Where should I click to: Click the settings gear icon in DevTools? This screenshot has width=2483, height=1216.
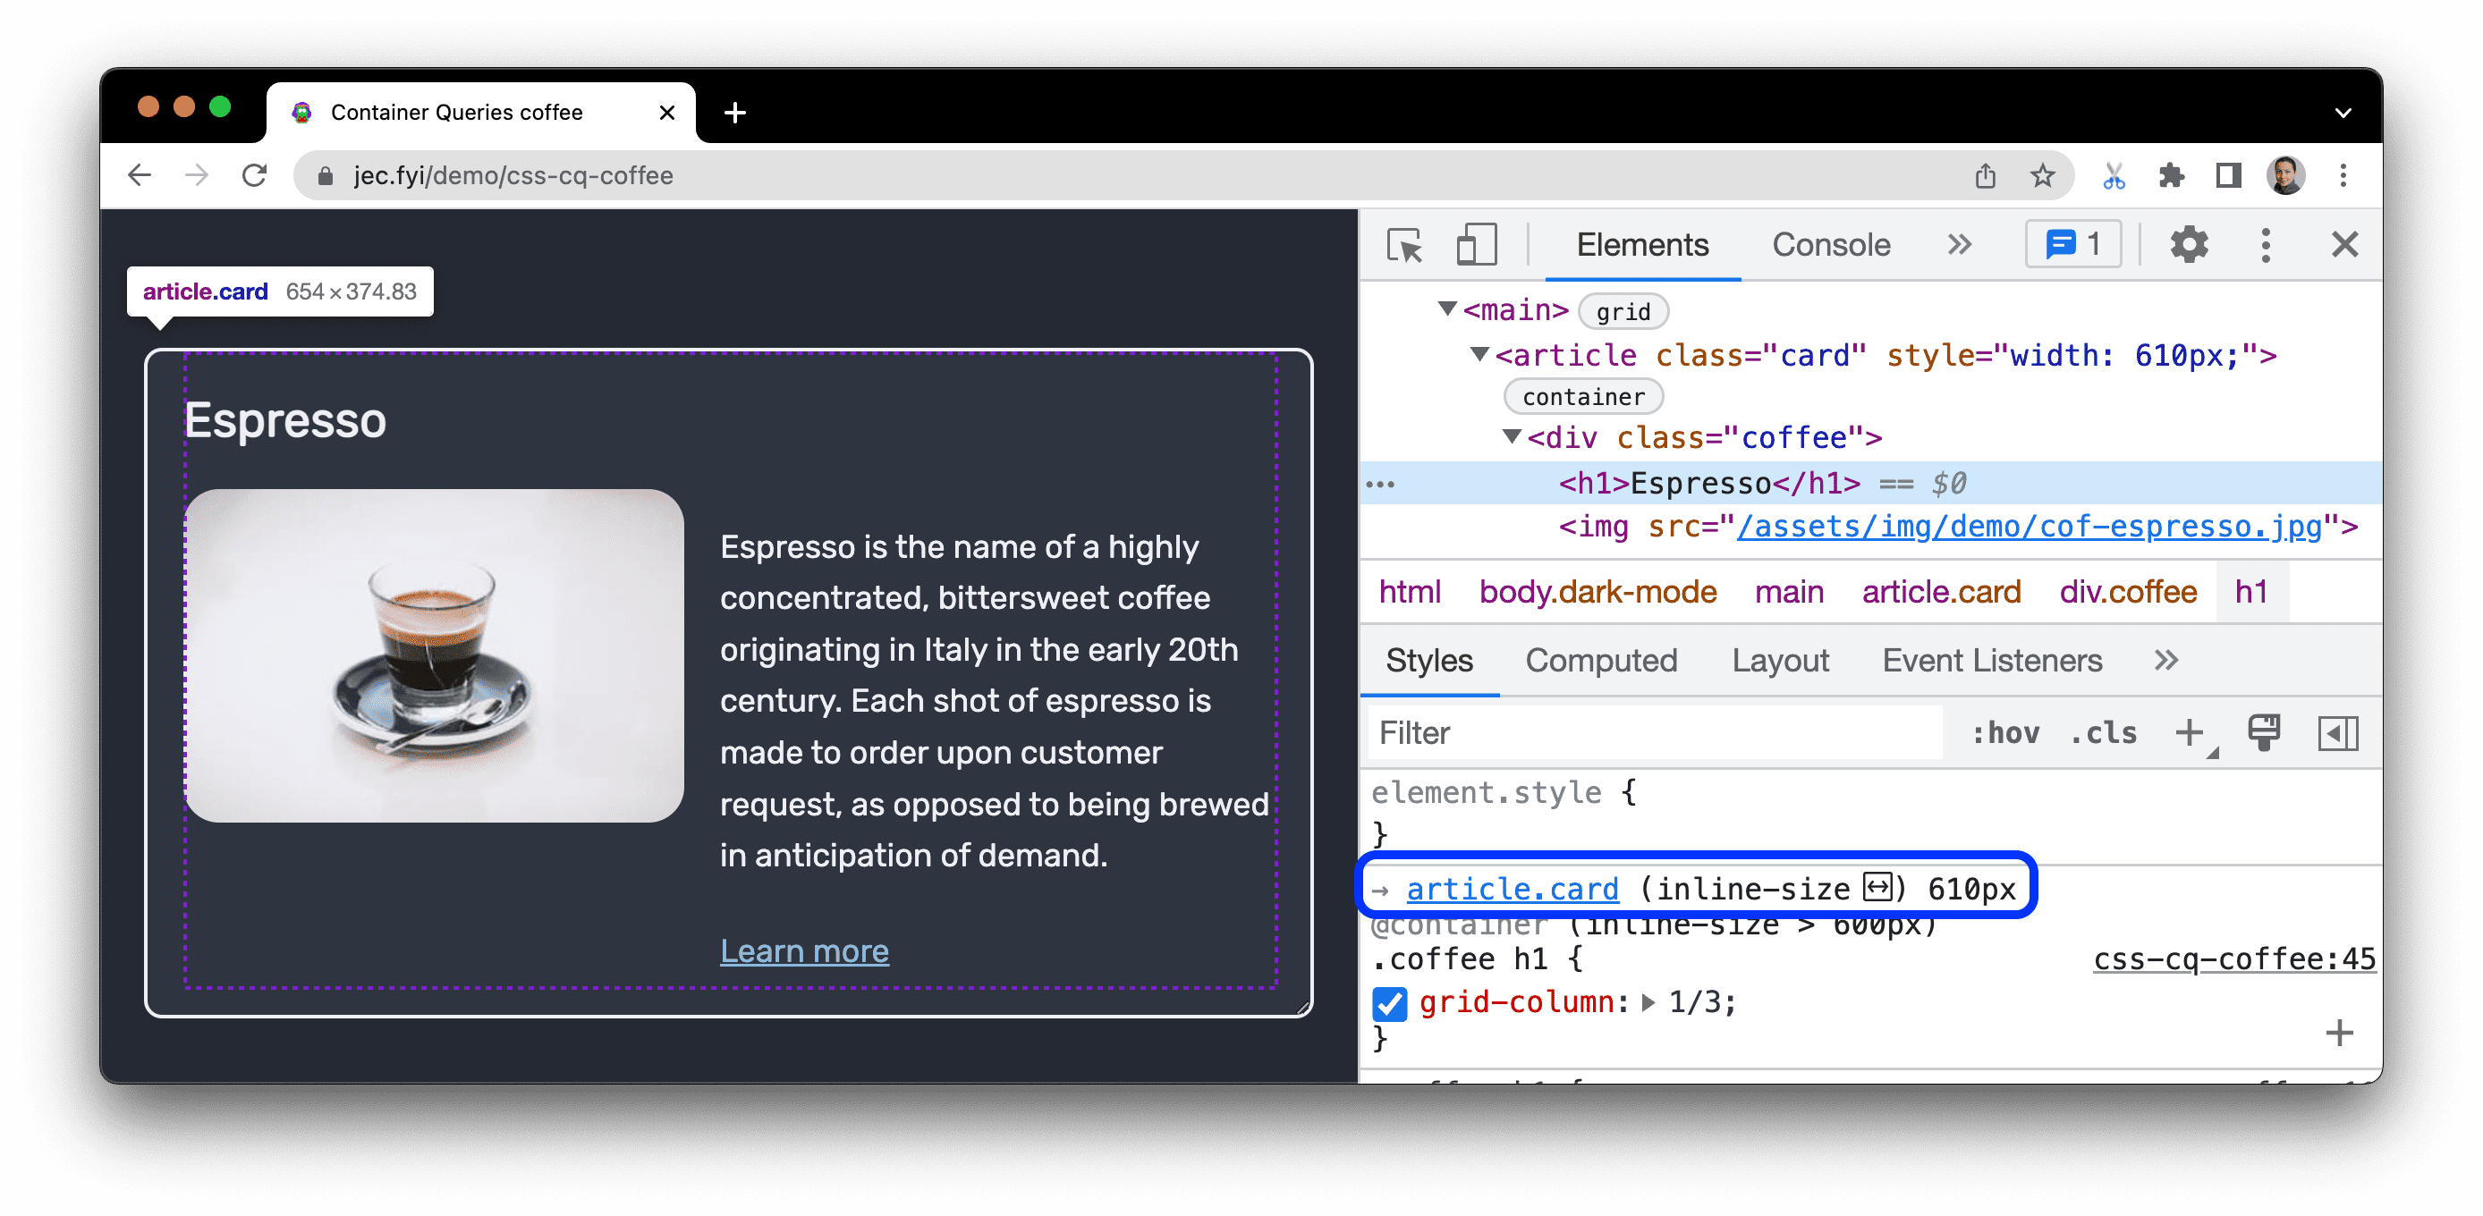pos(2190,245)
